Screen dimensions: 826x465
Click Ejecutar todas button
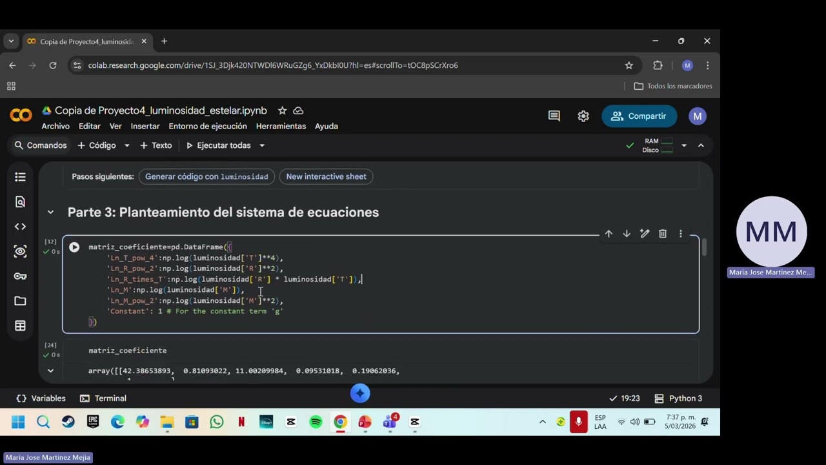click(218, 145)
